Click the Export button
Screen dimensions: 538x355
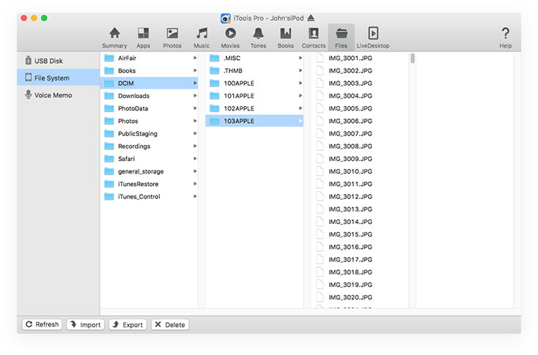click(x=128, y=324)
